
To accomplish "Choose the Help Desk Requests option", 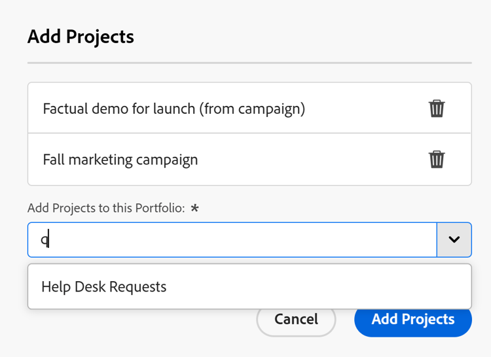I will 105,286.
